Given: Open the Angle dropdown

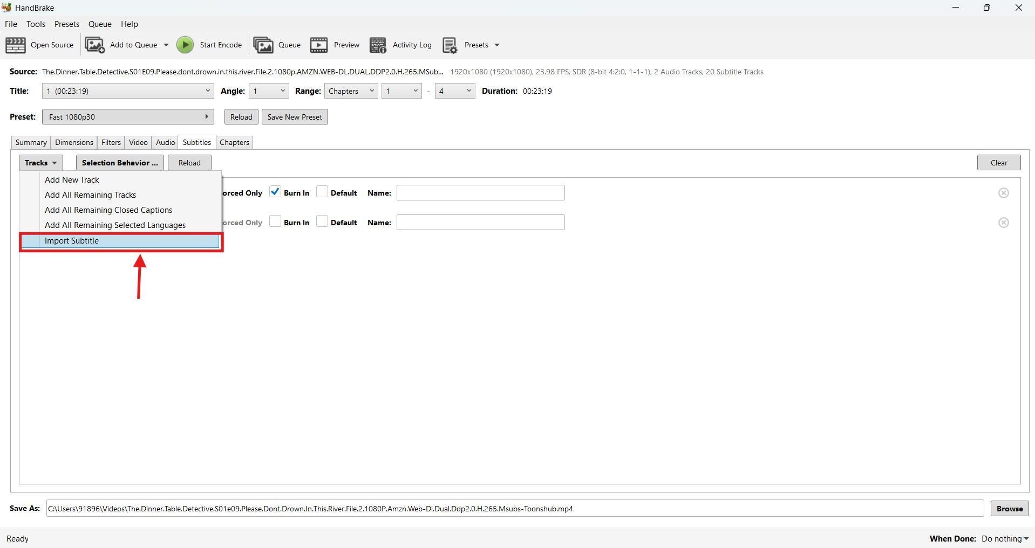Looking at the screenshot, I should pos(269,91).
